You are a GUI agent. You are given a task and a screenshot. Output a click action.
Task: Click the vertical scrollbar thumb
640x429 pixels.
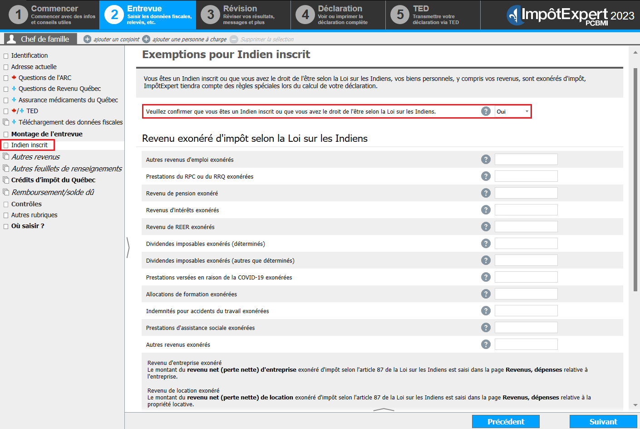(x=635, y=180)
